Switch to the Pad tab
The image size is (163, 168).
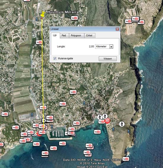pyautogui.click(x=64, y=35)
